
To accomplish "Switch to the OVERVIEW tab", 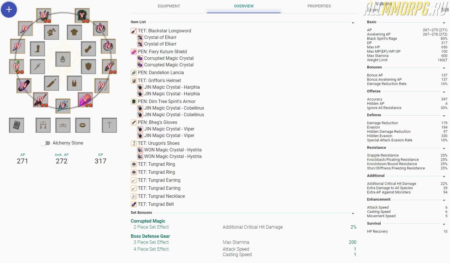I will [x=244, y=6].
